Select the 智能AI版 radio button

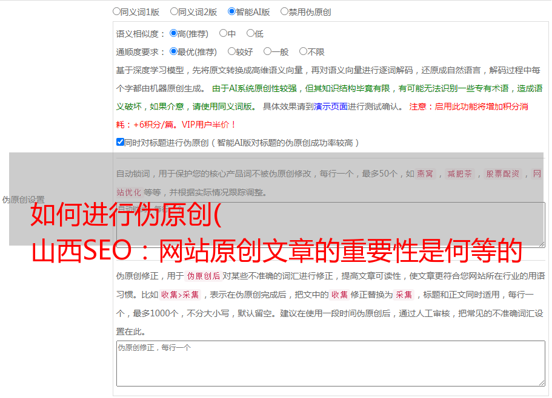tap(231, 11)
